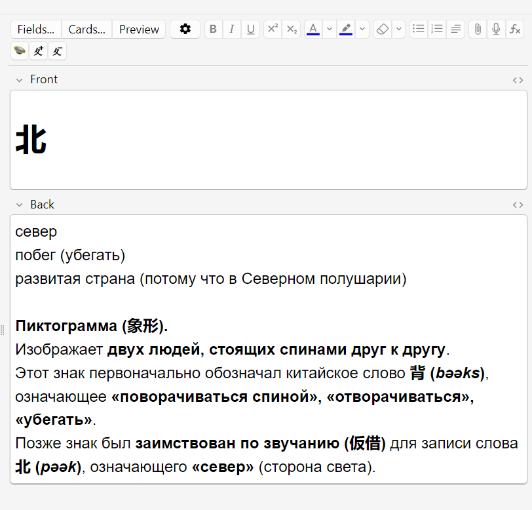Collapse the Back field
The image size is (532, 510).
[x=20, y=205]
